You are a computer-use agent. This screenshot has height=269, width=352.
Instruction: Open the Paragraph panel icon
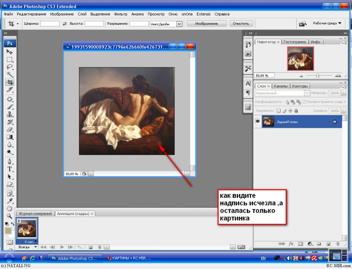[248, 92]
